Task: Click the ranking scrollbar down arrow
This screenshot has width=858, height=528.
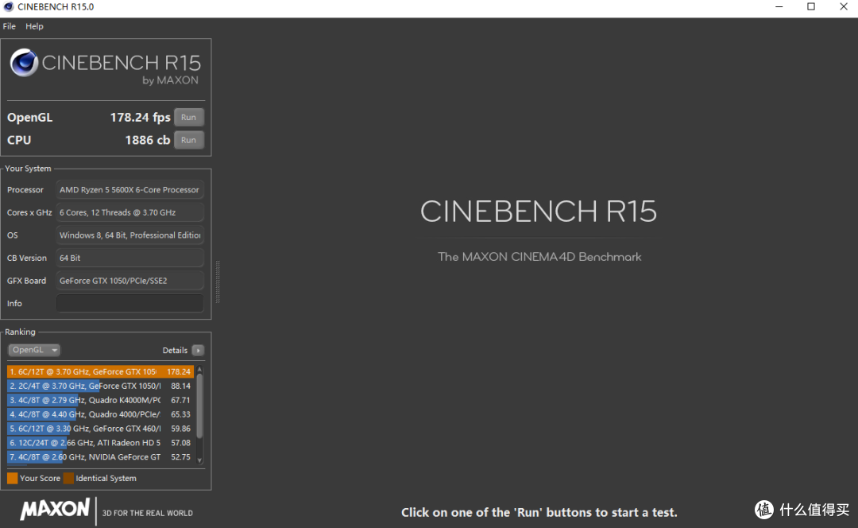Action: point(199,460)
